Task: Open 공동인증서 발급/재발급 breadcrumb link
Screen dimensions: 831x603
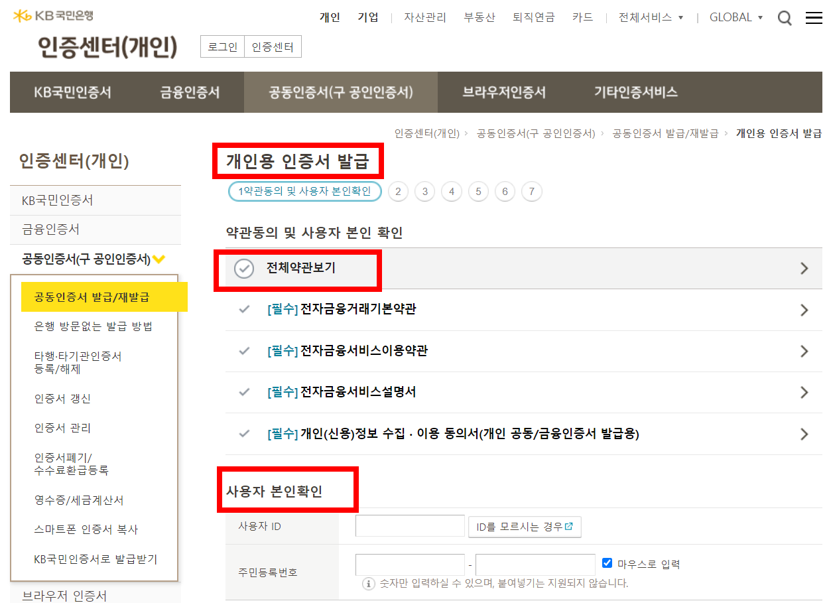Action: coord(665,133)
